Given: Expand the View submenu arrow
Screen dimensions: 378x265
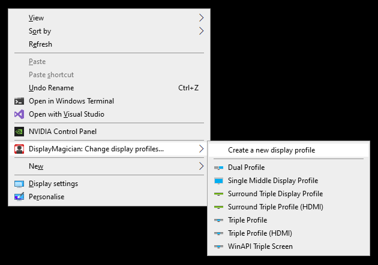Looking at the screenshot, I should coord(201,18).
